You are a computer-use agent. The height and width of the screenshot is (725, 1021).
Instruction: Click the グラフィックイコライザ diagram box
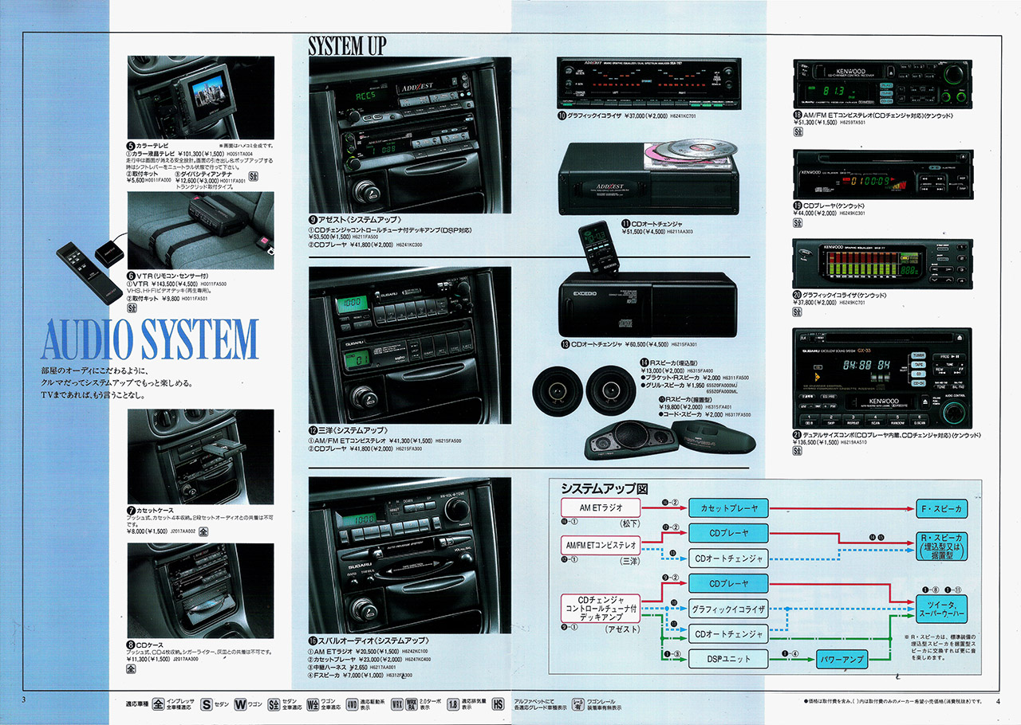[728, 609]
